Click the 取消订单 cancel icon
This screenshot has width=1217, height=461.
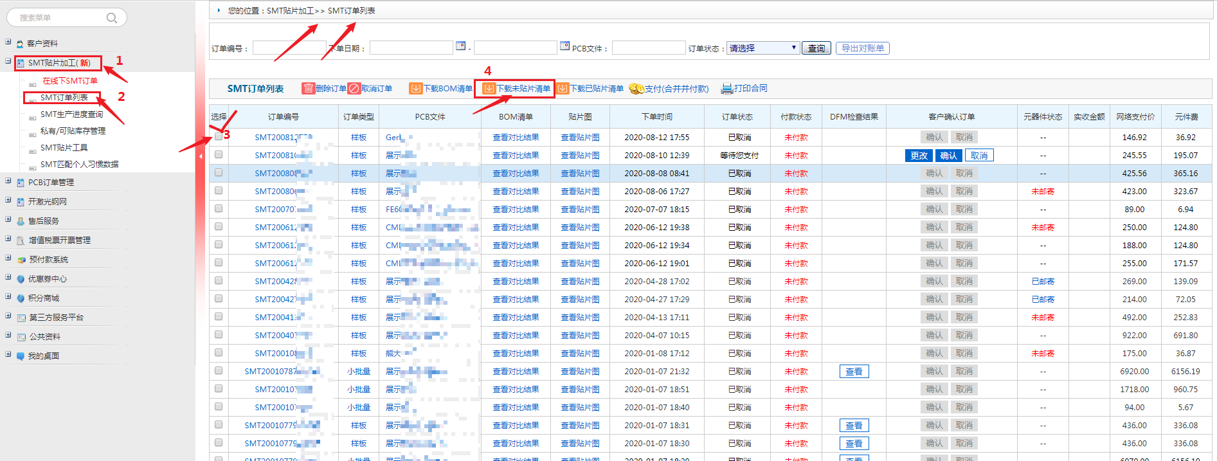pos(354,89)
